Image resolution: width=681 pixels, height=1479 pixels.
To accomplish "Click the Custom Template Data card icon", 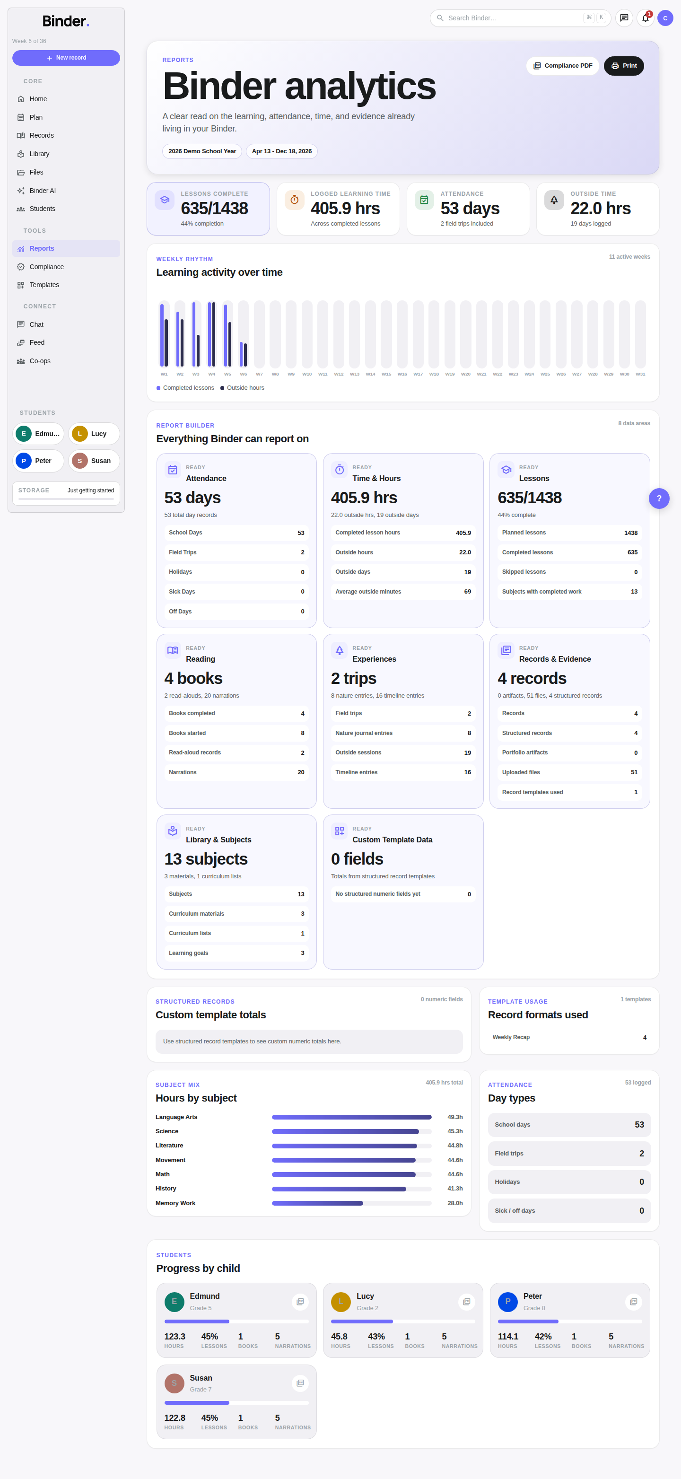I will click(x=340, y=831).
